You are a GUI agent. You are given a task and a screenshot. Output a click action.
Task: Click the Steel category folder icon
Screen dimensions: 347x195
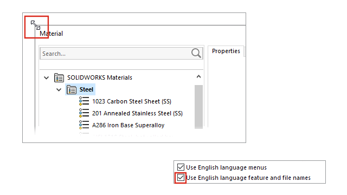click(x=72, y=90)
